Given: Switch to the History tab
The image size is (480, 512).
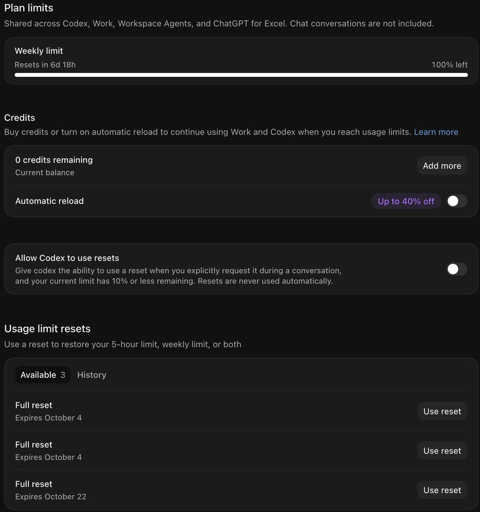Looking at the screenshot, I should (92, 375).
